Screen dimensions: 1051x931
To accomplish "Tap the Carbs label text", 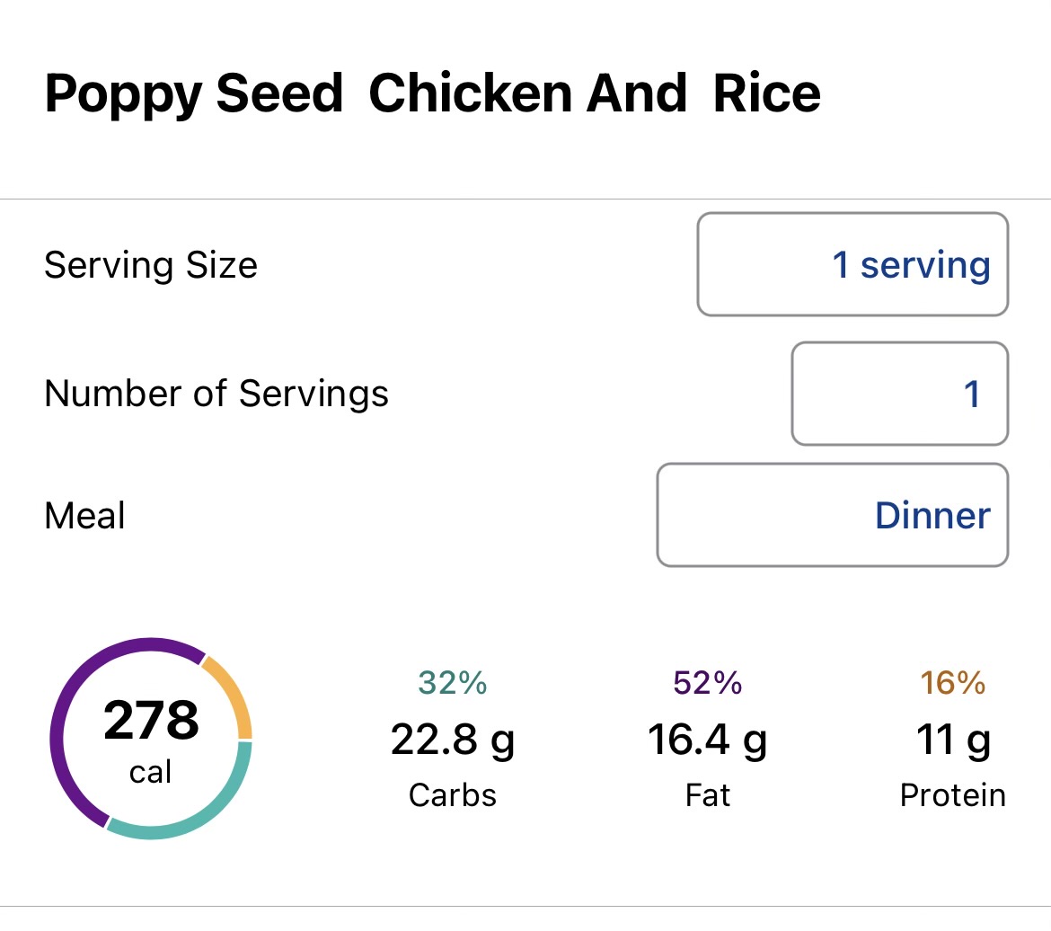I will pos(453,795).
